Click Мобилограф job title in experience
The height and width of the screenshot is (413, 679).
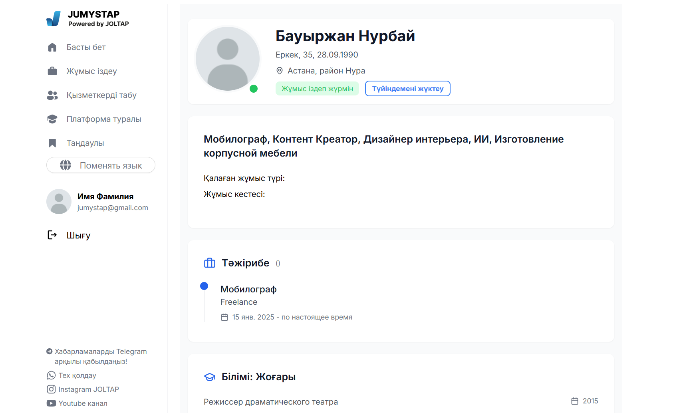(x=248, y=289)
